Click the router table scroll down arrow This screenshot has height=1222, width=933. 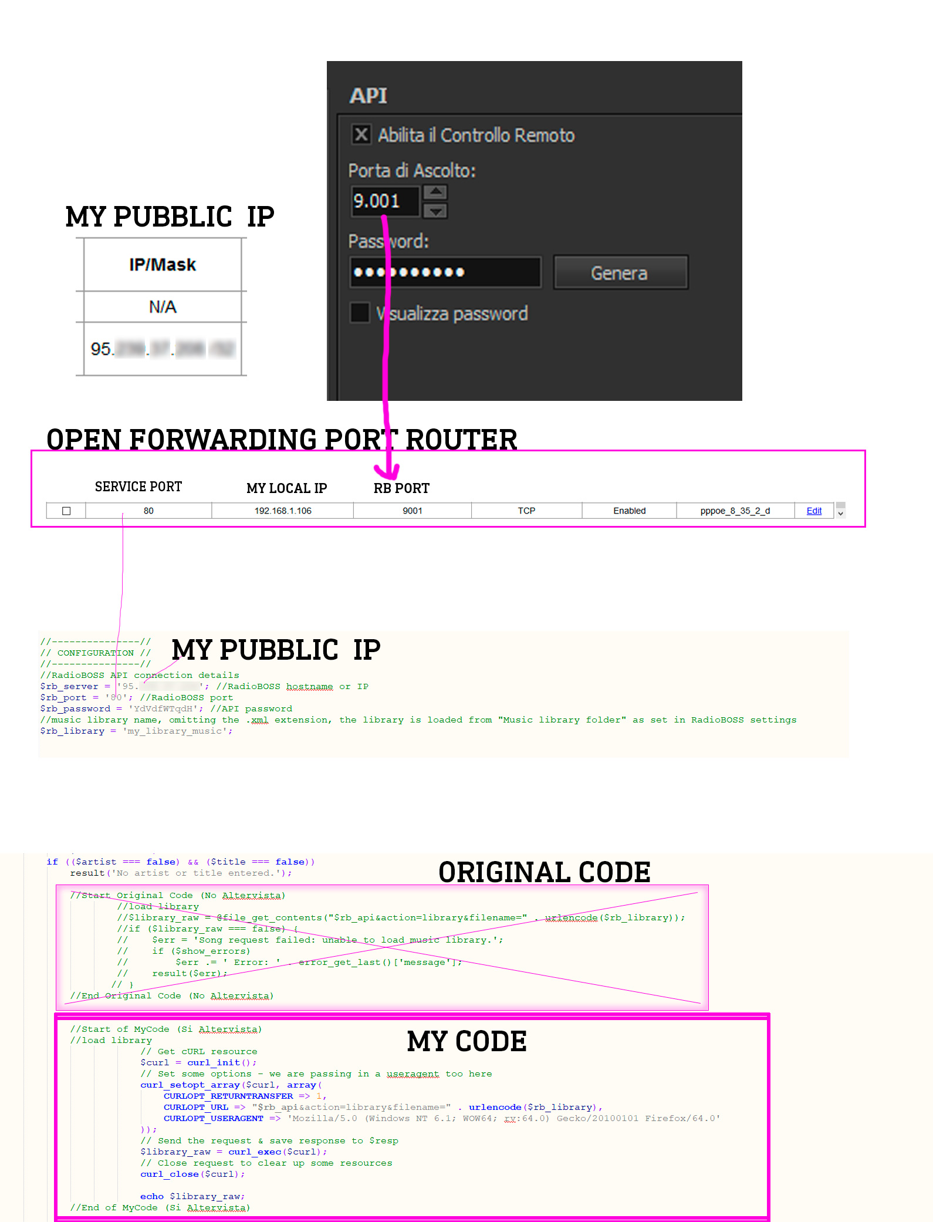[840, 514]
